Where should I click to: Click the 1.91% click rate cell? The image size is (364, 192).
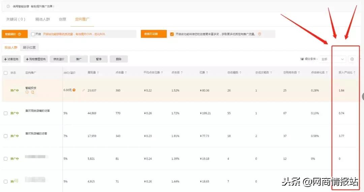tap(175, 136)
